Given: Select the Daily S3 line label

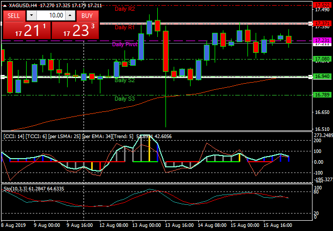Looking at the screenshot, I should click(125, 99).
